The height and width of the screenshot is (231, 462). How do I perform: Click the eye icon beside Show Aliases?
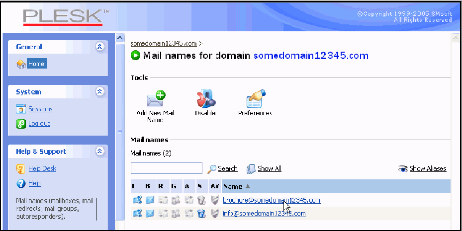pos(402,168)
